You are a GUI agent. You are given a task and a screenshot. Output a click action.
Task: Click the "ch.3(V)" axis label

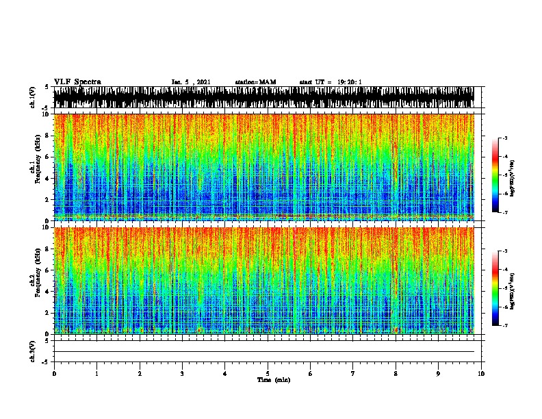(x=33, y=351)
